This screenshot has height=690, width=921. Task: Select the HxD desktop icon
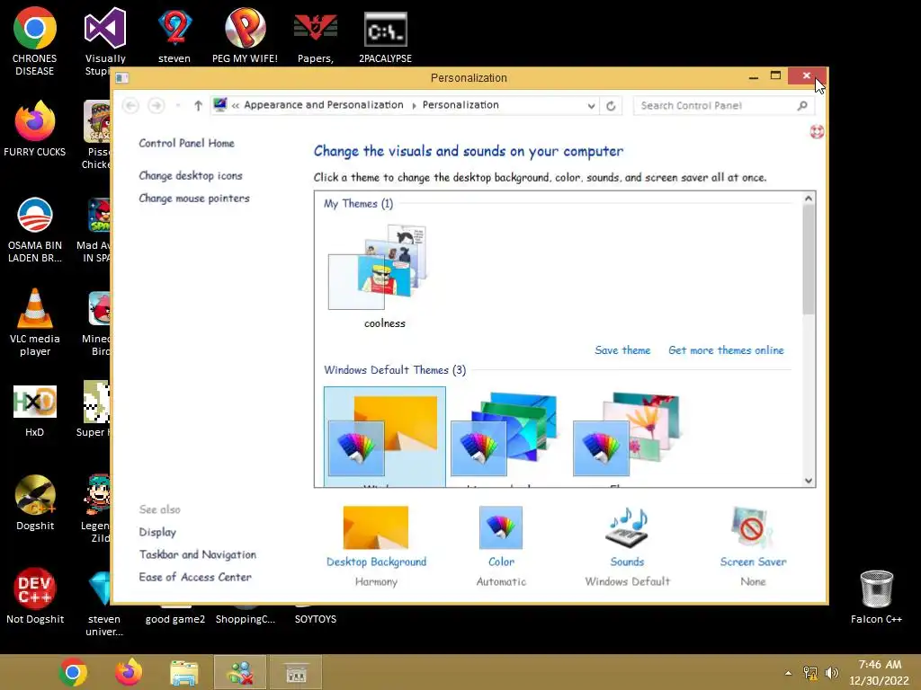pos(35,411)
